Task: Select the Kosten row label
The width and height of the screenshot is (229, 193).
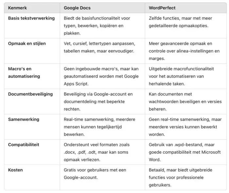Action: tap(15, 170)
